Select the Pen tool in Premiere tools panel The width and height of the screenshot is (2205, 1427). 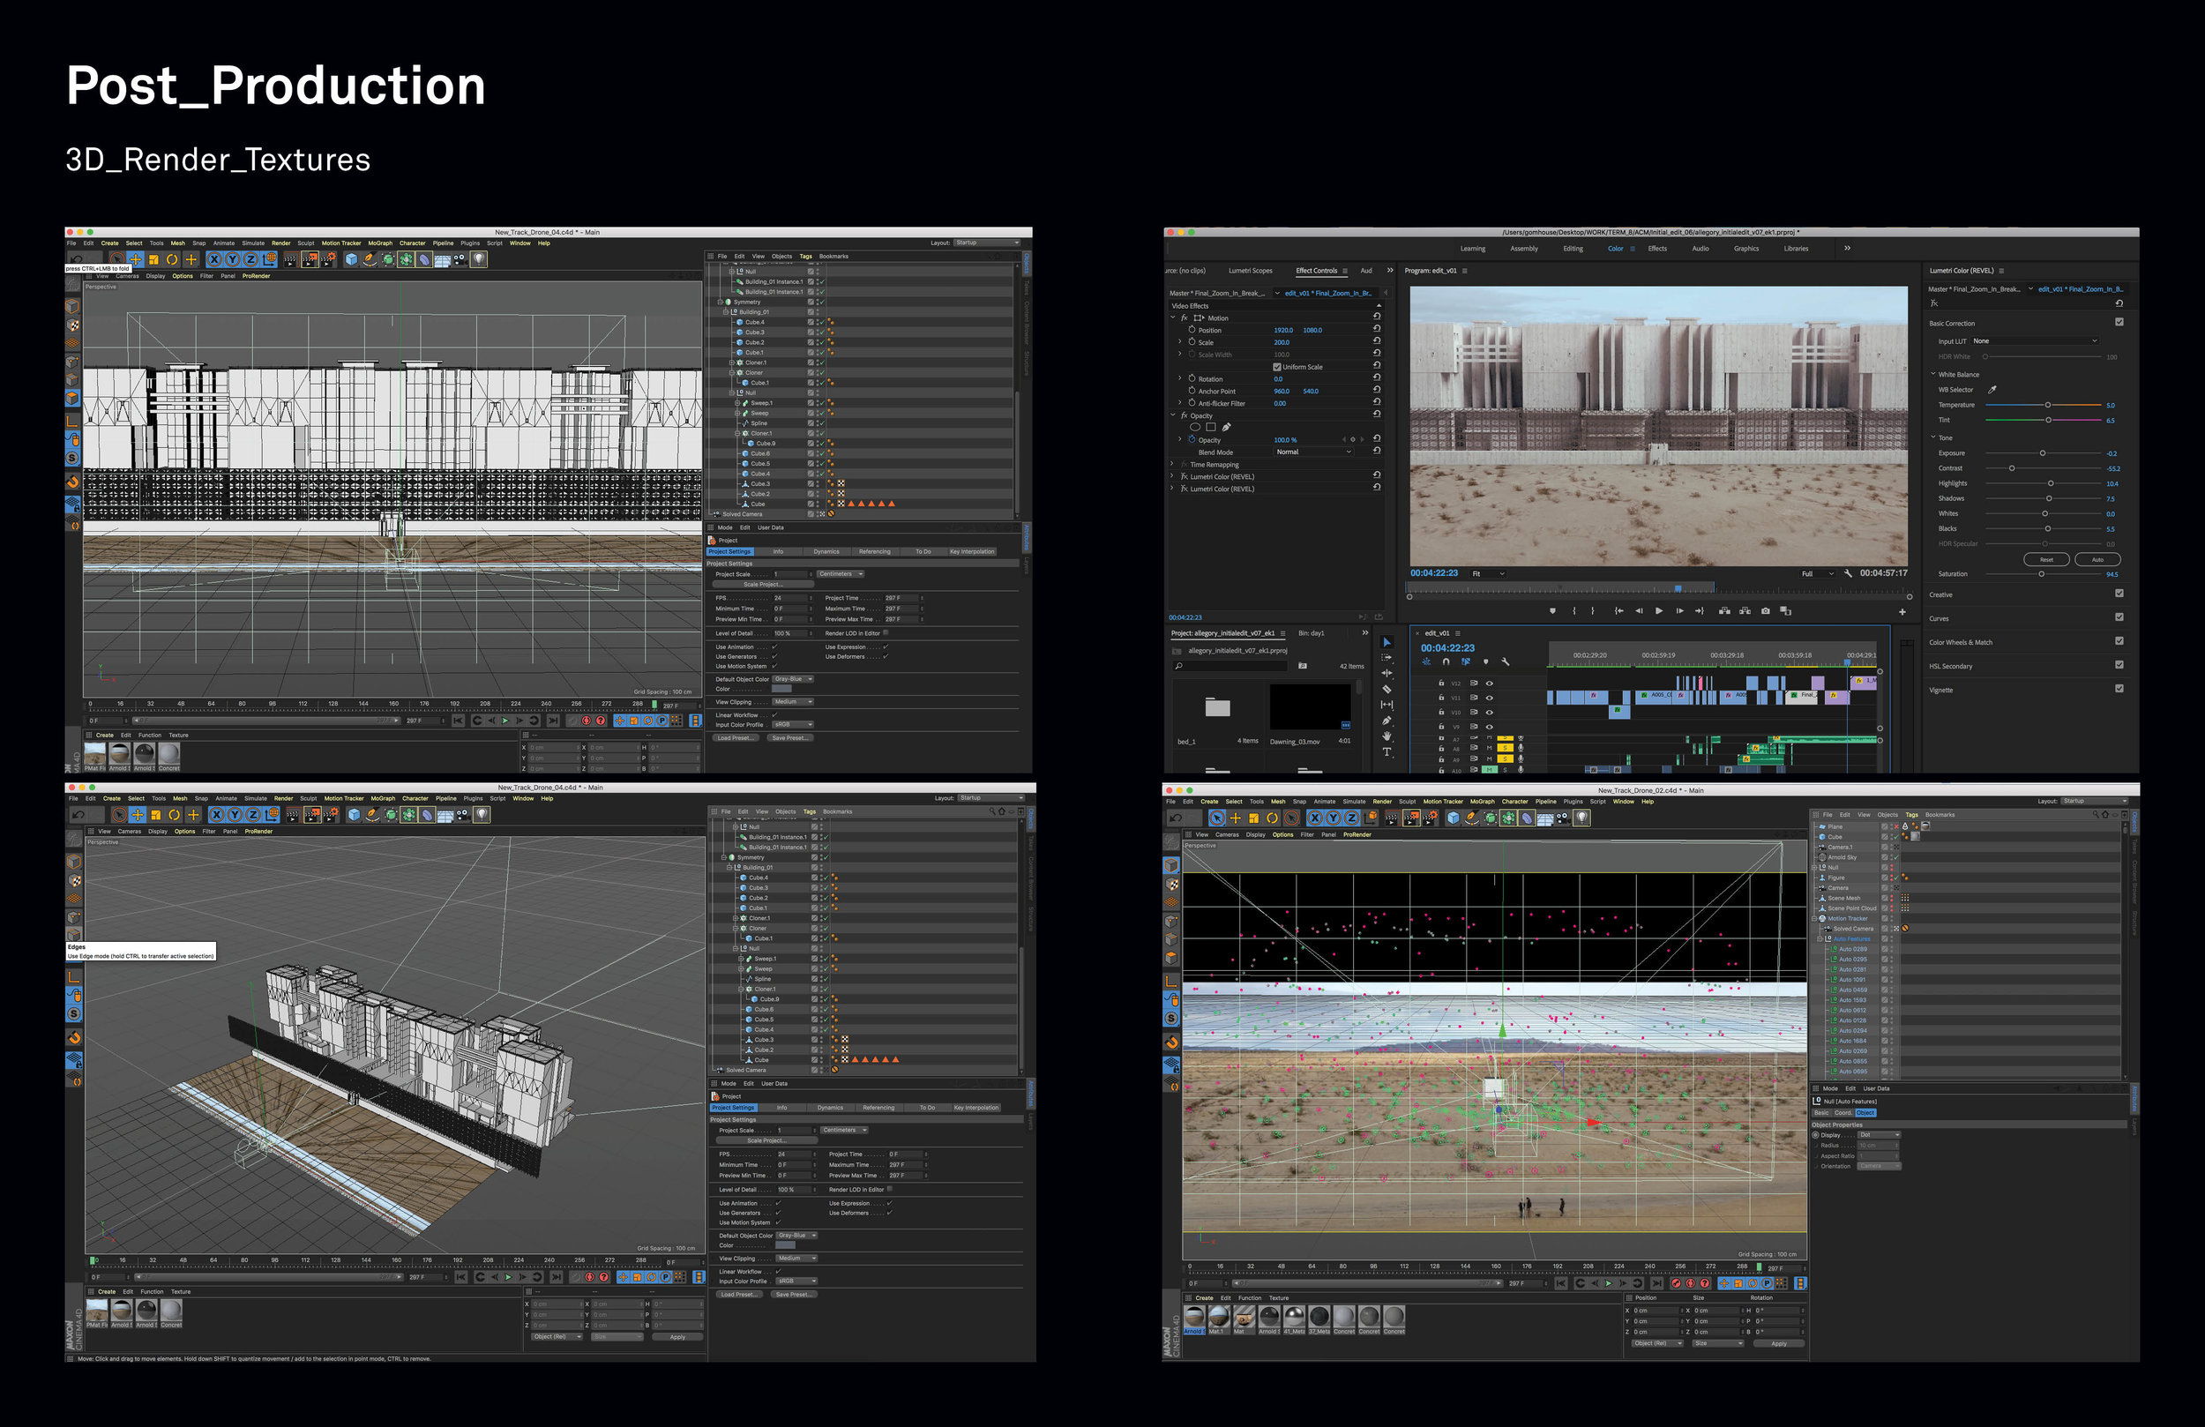click(1387, 721)
